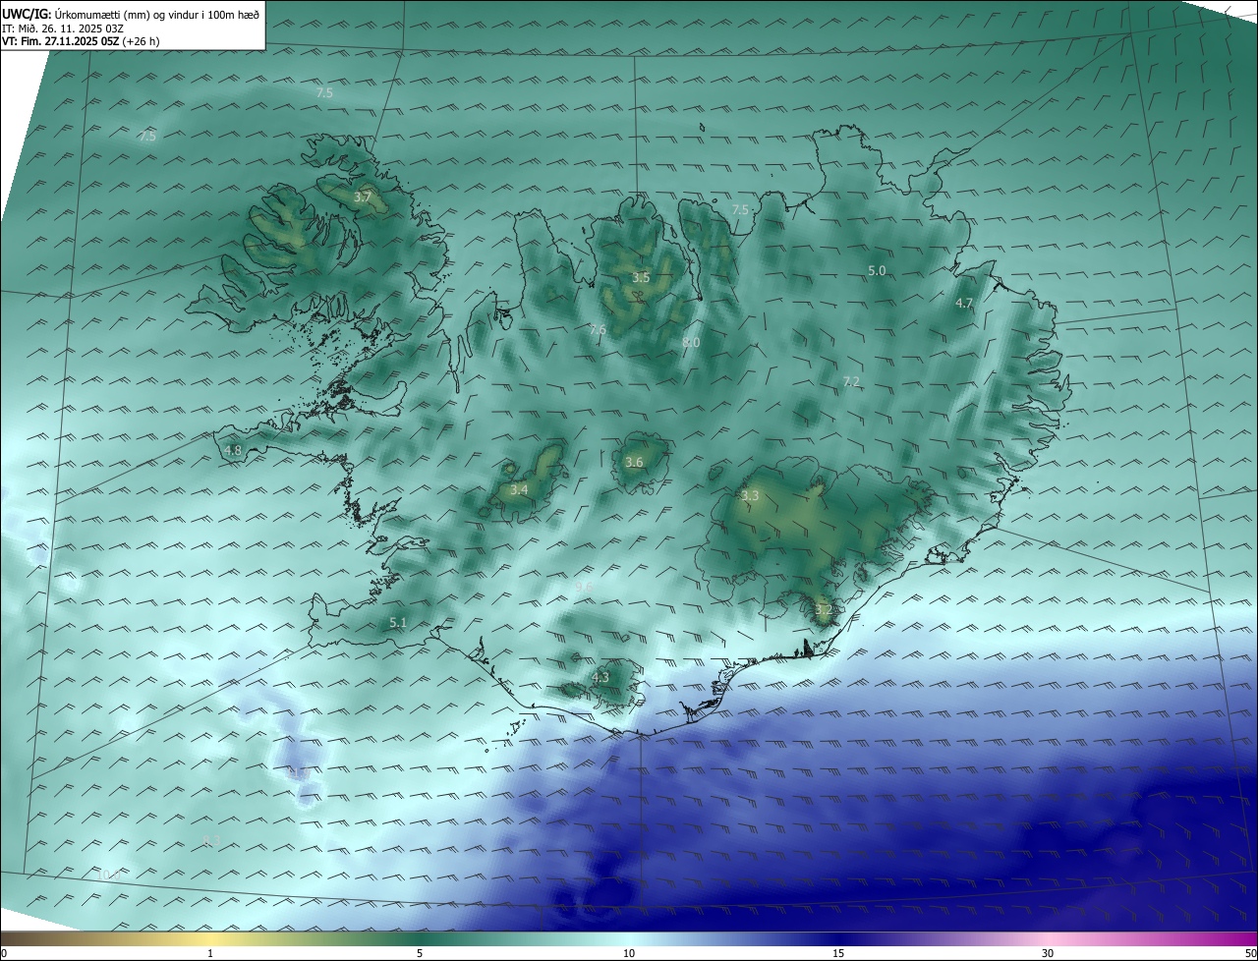
Task: Click the faint 9.6 value label
Action: tap(585, 587)
